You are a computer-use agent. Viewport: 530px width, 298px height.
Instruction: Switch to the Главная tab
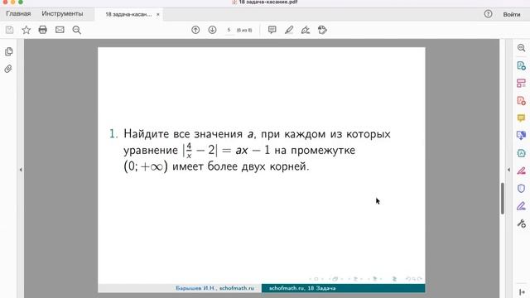18,14
